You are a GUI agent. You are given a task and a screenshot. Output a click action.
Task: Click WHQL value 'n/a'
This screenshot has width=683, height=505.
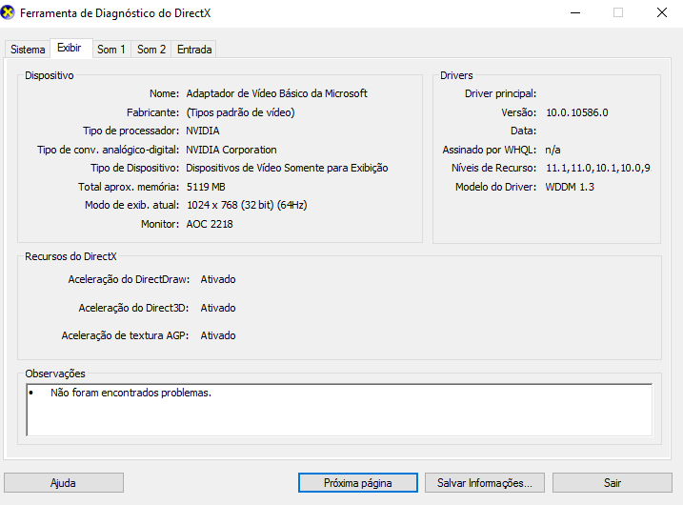[x=552, y=150]
